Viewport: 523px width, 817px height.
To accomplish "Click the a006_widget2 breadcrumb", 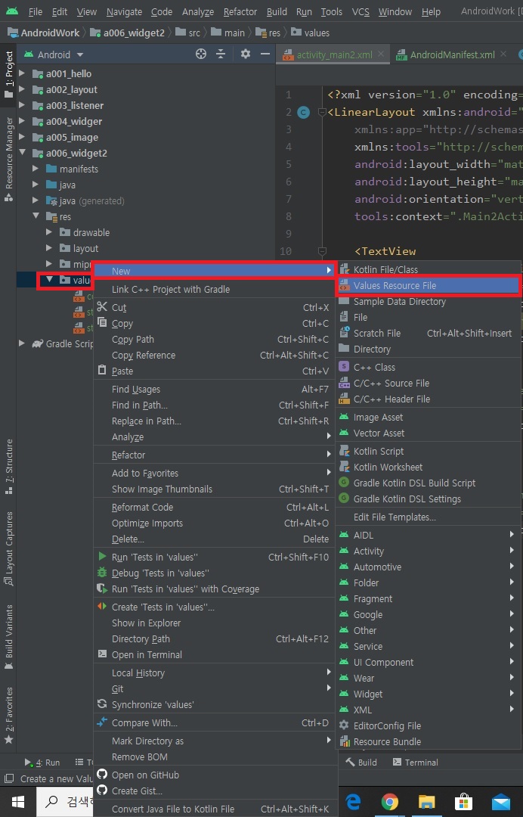I will 128,33.
